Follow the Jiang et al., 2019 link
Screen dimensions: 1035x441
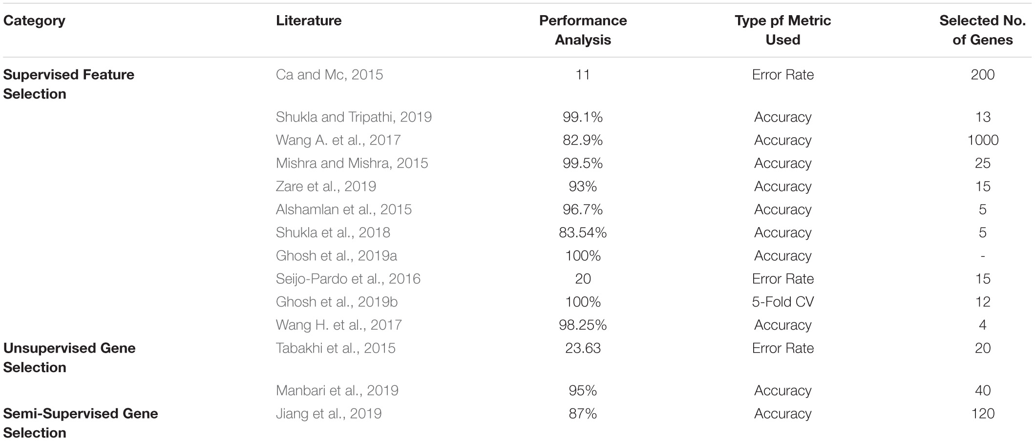point(328,414)
